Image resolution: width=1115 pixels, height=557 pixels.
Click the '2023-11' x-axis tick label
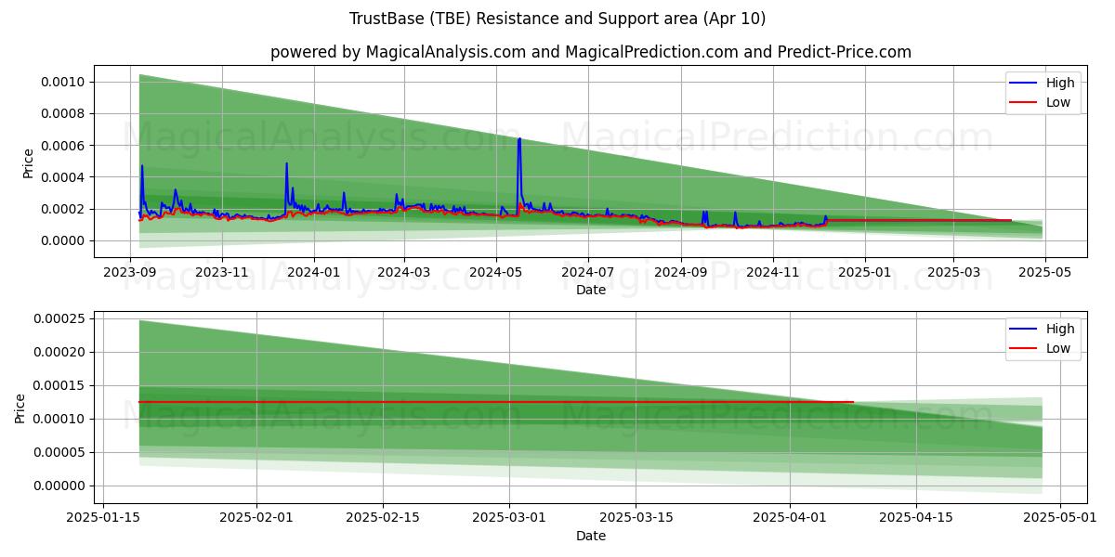coord(221,272)
